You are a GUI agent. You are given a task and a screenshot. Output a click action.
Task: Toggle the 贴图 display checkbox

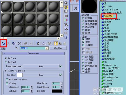83,42
